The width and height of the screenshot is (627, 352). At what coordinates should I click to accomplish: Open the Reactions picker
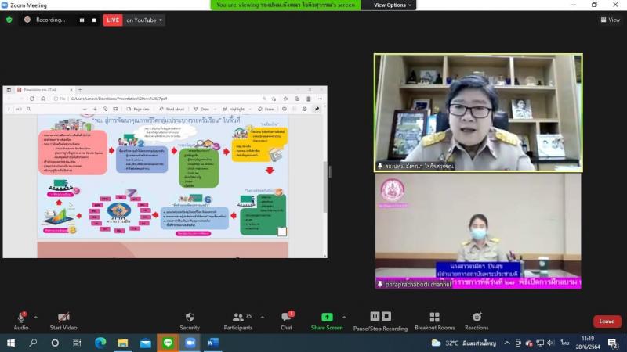coord(477,321)
